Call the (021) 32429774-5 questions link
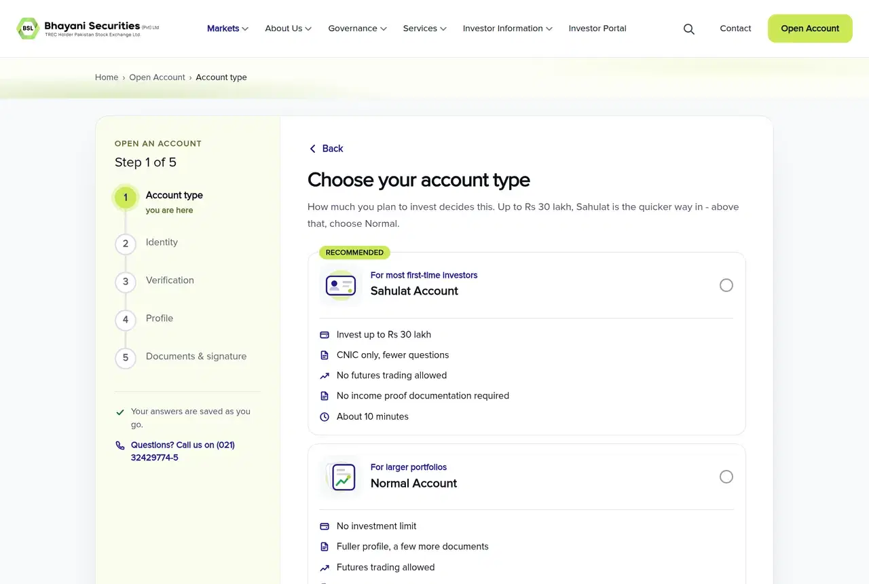The width and height of the screenshot is (869, 584). 183,452
